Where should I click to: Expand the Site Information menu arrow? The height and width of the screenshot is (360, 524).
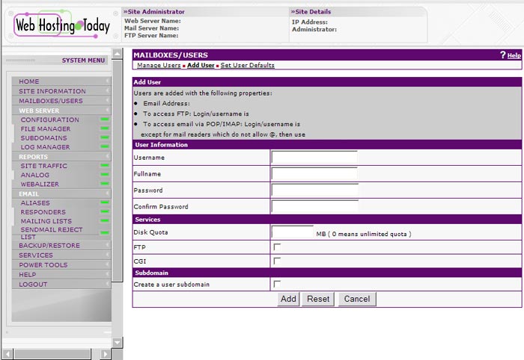tap(107, 91)
